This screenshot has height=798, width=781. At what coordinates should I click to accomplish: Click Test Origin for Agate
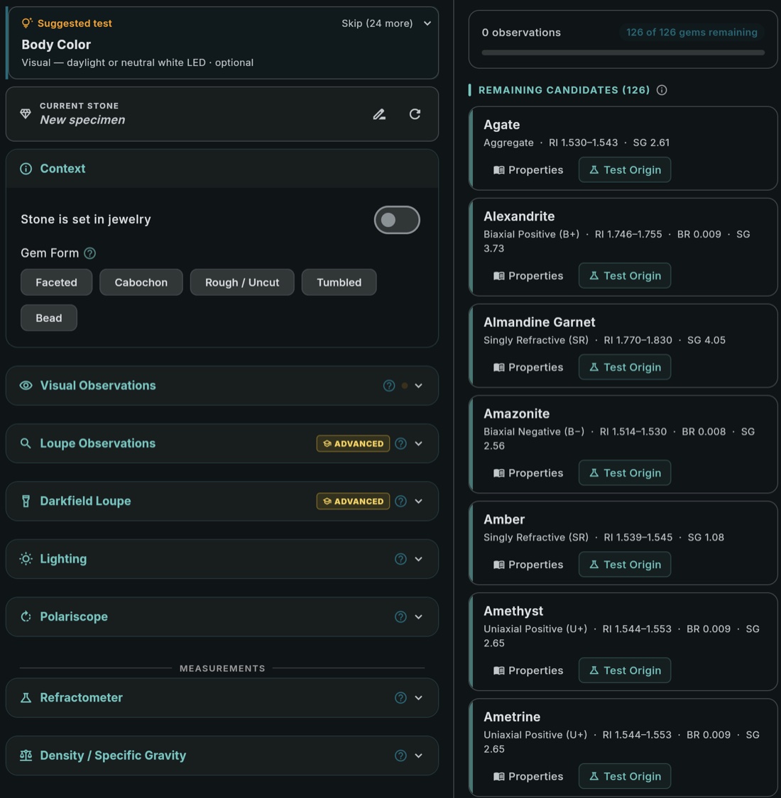click(624, 170)
